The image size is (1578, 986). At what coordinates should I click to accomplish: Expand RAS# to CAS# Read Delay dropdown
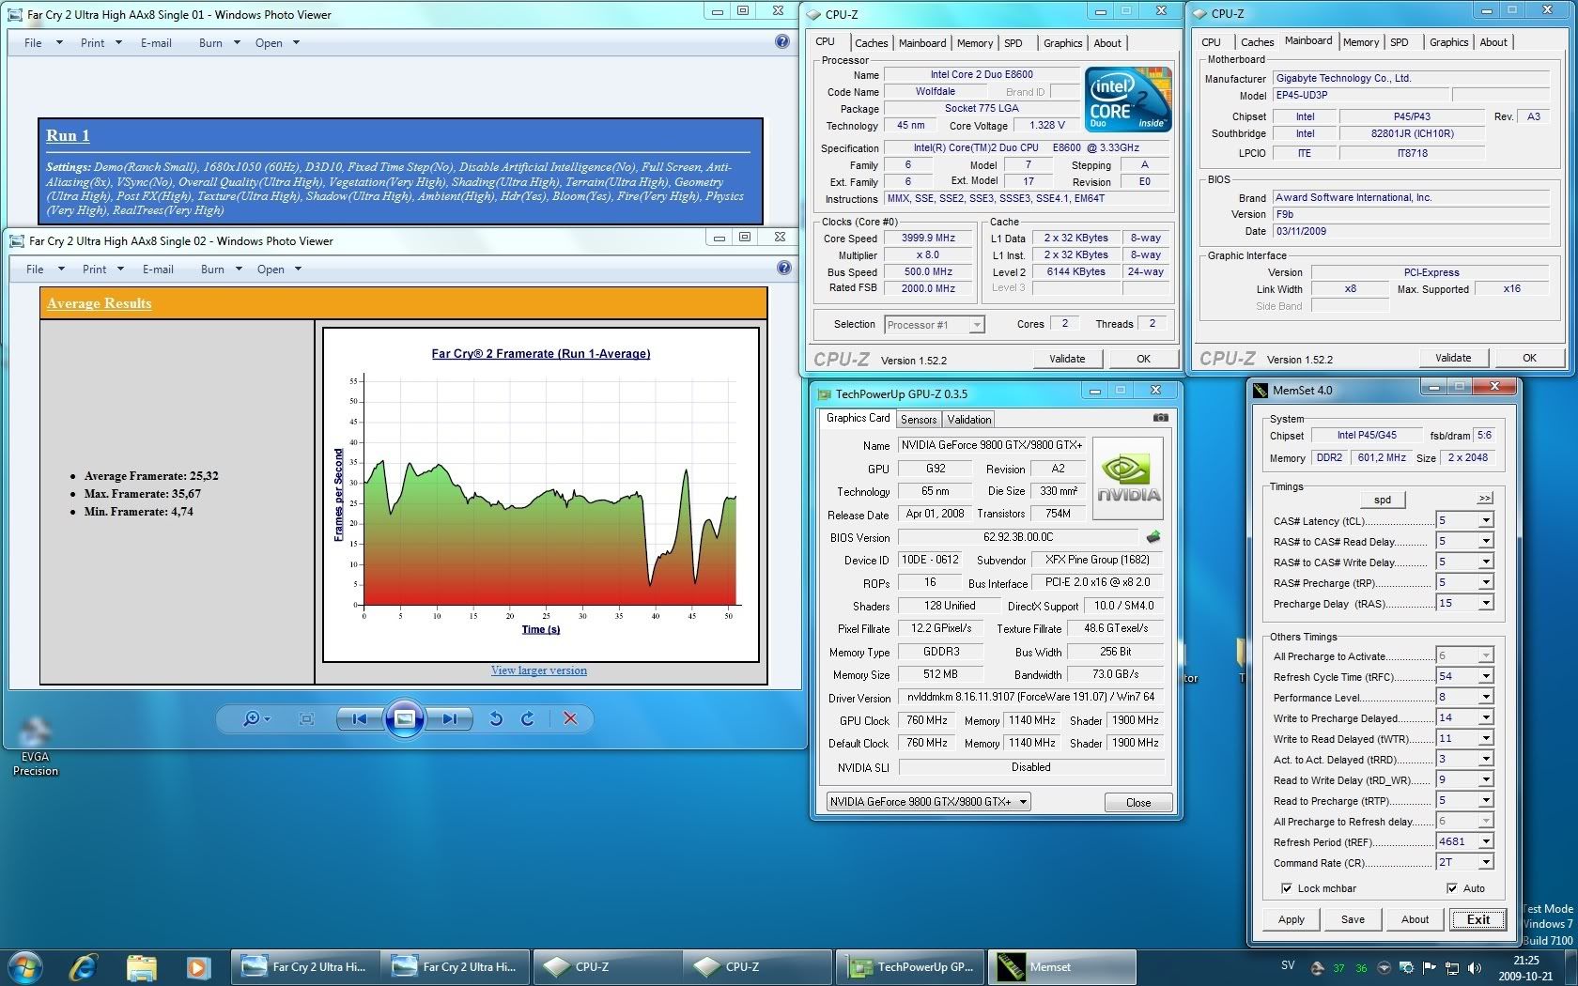[x=1486, y=541]
